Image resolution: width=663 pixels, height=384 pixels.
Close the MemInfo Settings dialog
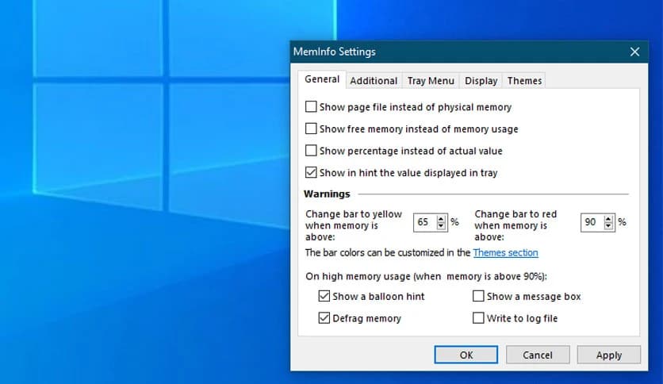pyautogui.click(x=634, y=52)
